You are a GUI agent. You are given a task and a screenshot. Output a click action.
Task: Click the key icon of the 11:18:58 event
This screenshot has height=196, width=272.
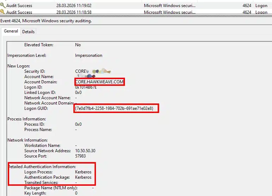coord(3,12)
